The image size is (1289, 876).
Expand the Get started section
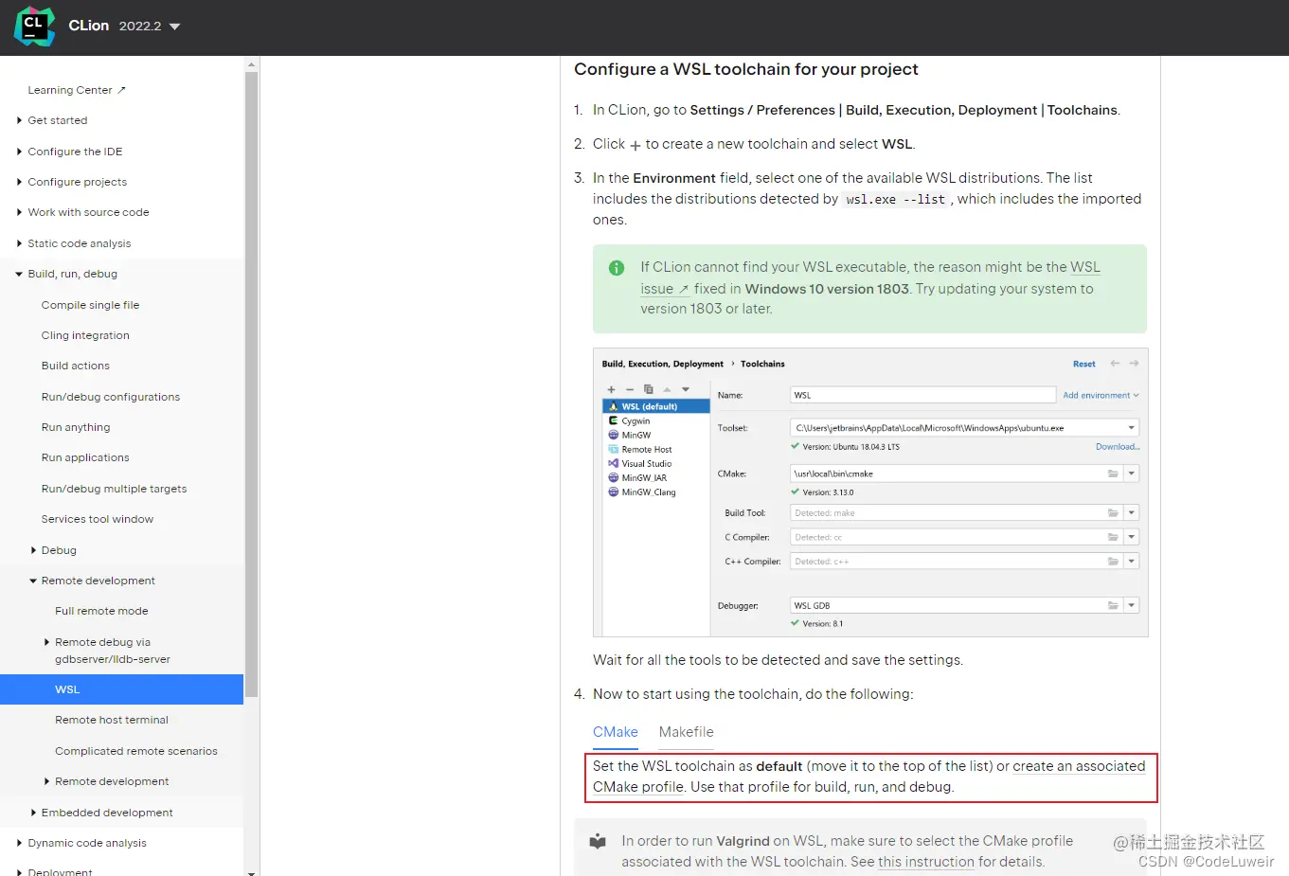point(19,120)
